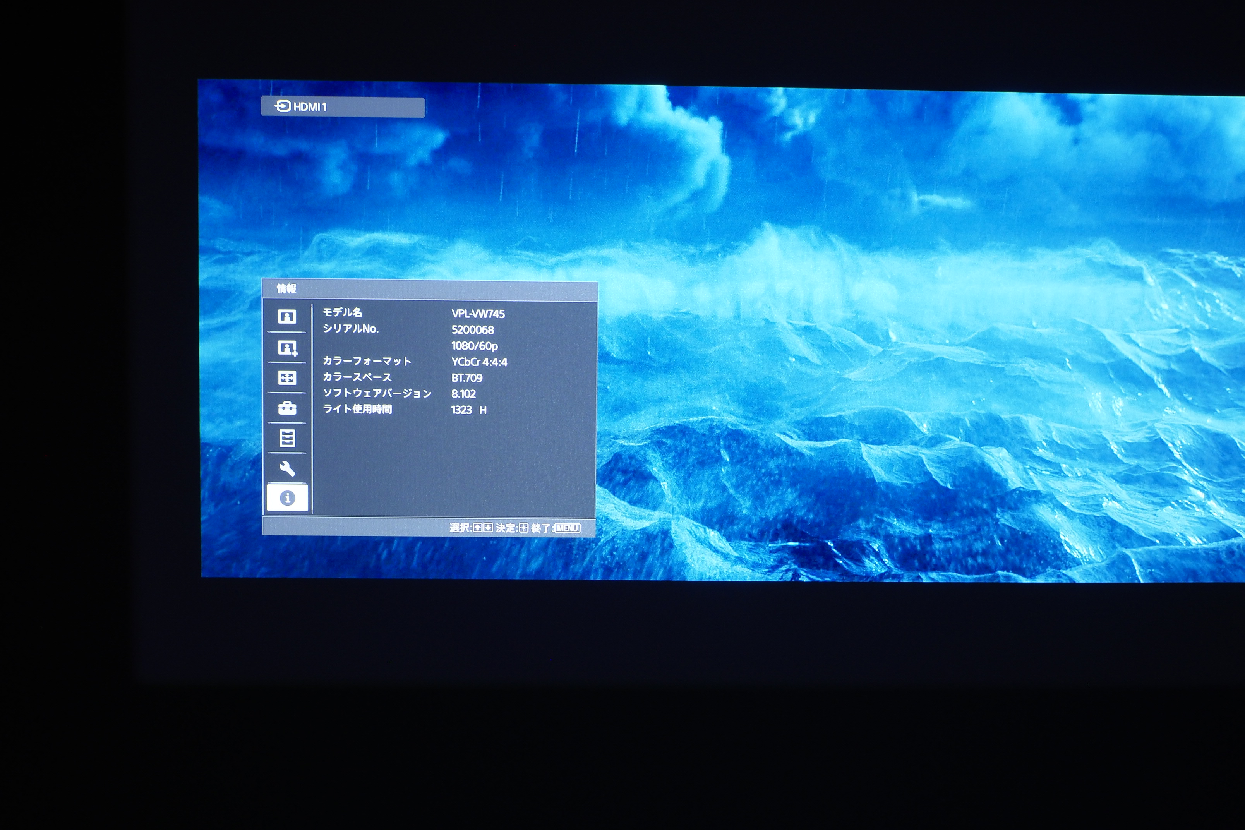Viewport: 1245px width, 830px height.
Task: Click the 1080/60p signal value
Action: 474,346
